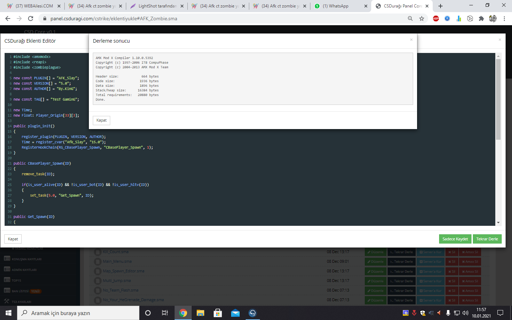Close the Eklenti Editör modal with X
The image size is (512, 320).
(500, 39)
